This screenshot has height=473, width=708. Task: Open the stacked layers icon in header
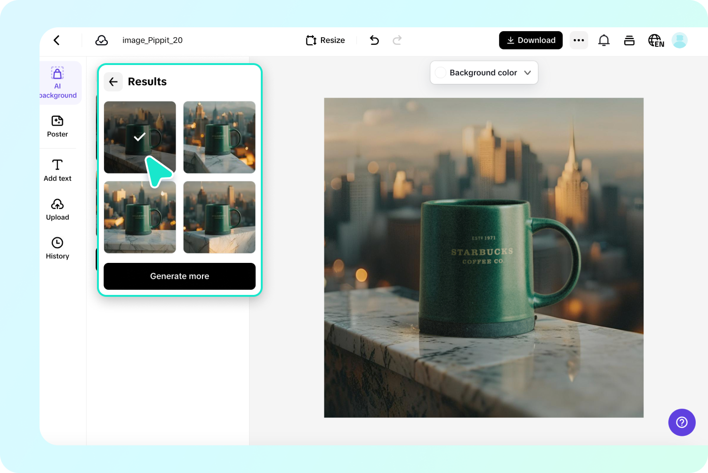pos(629,41)
